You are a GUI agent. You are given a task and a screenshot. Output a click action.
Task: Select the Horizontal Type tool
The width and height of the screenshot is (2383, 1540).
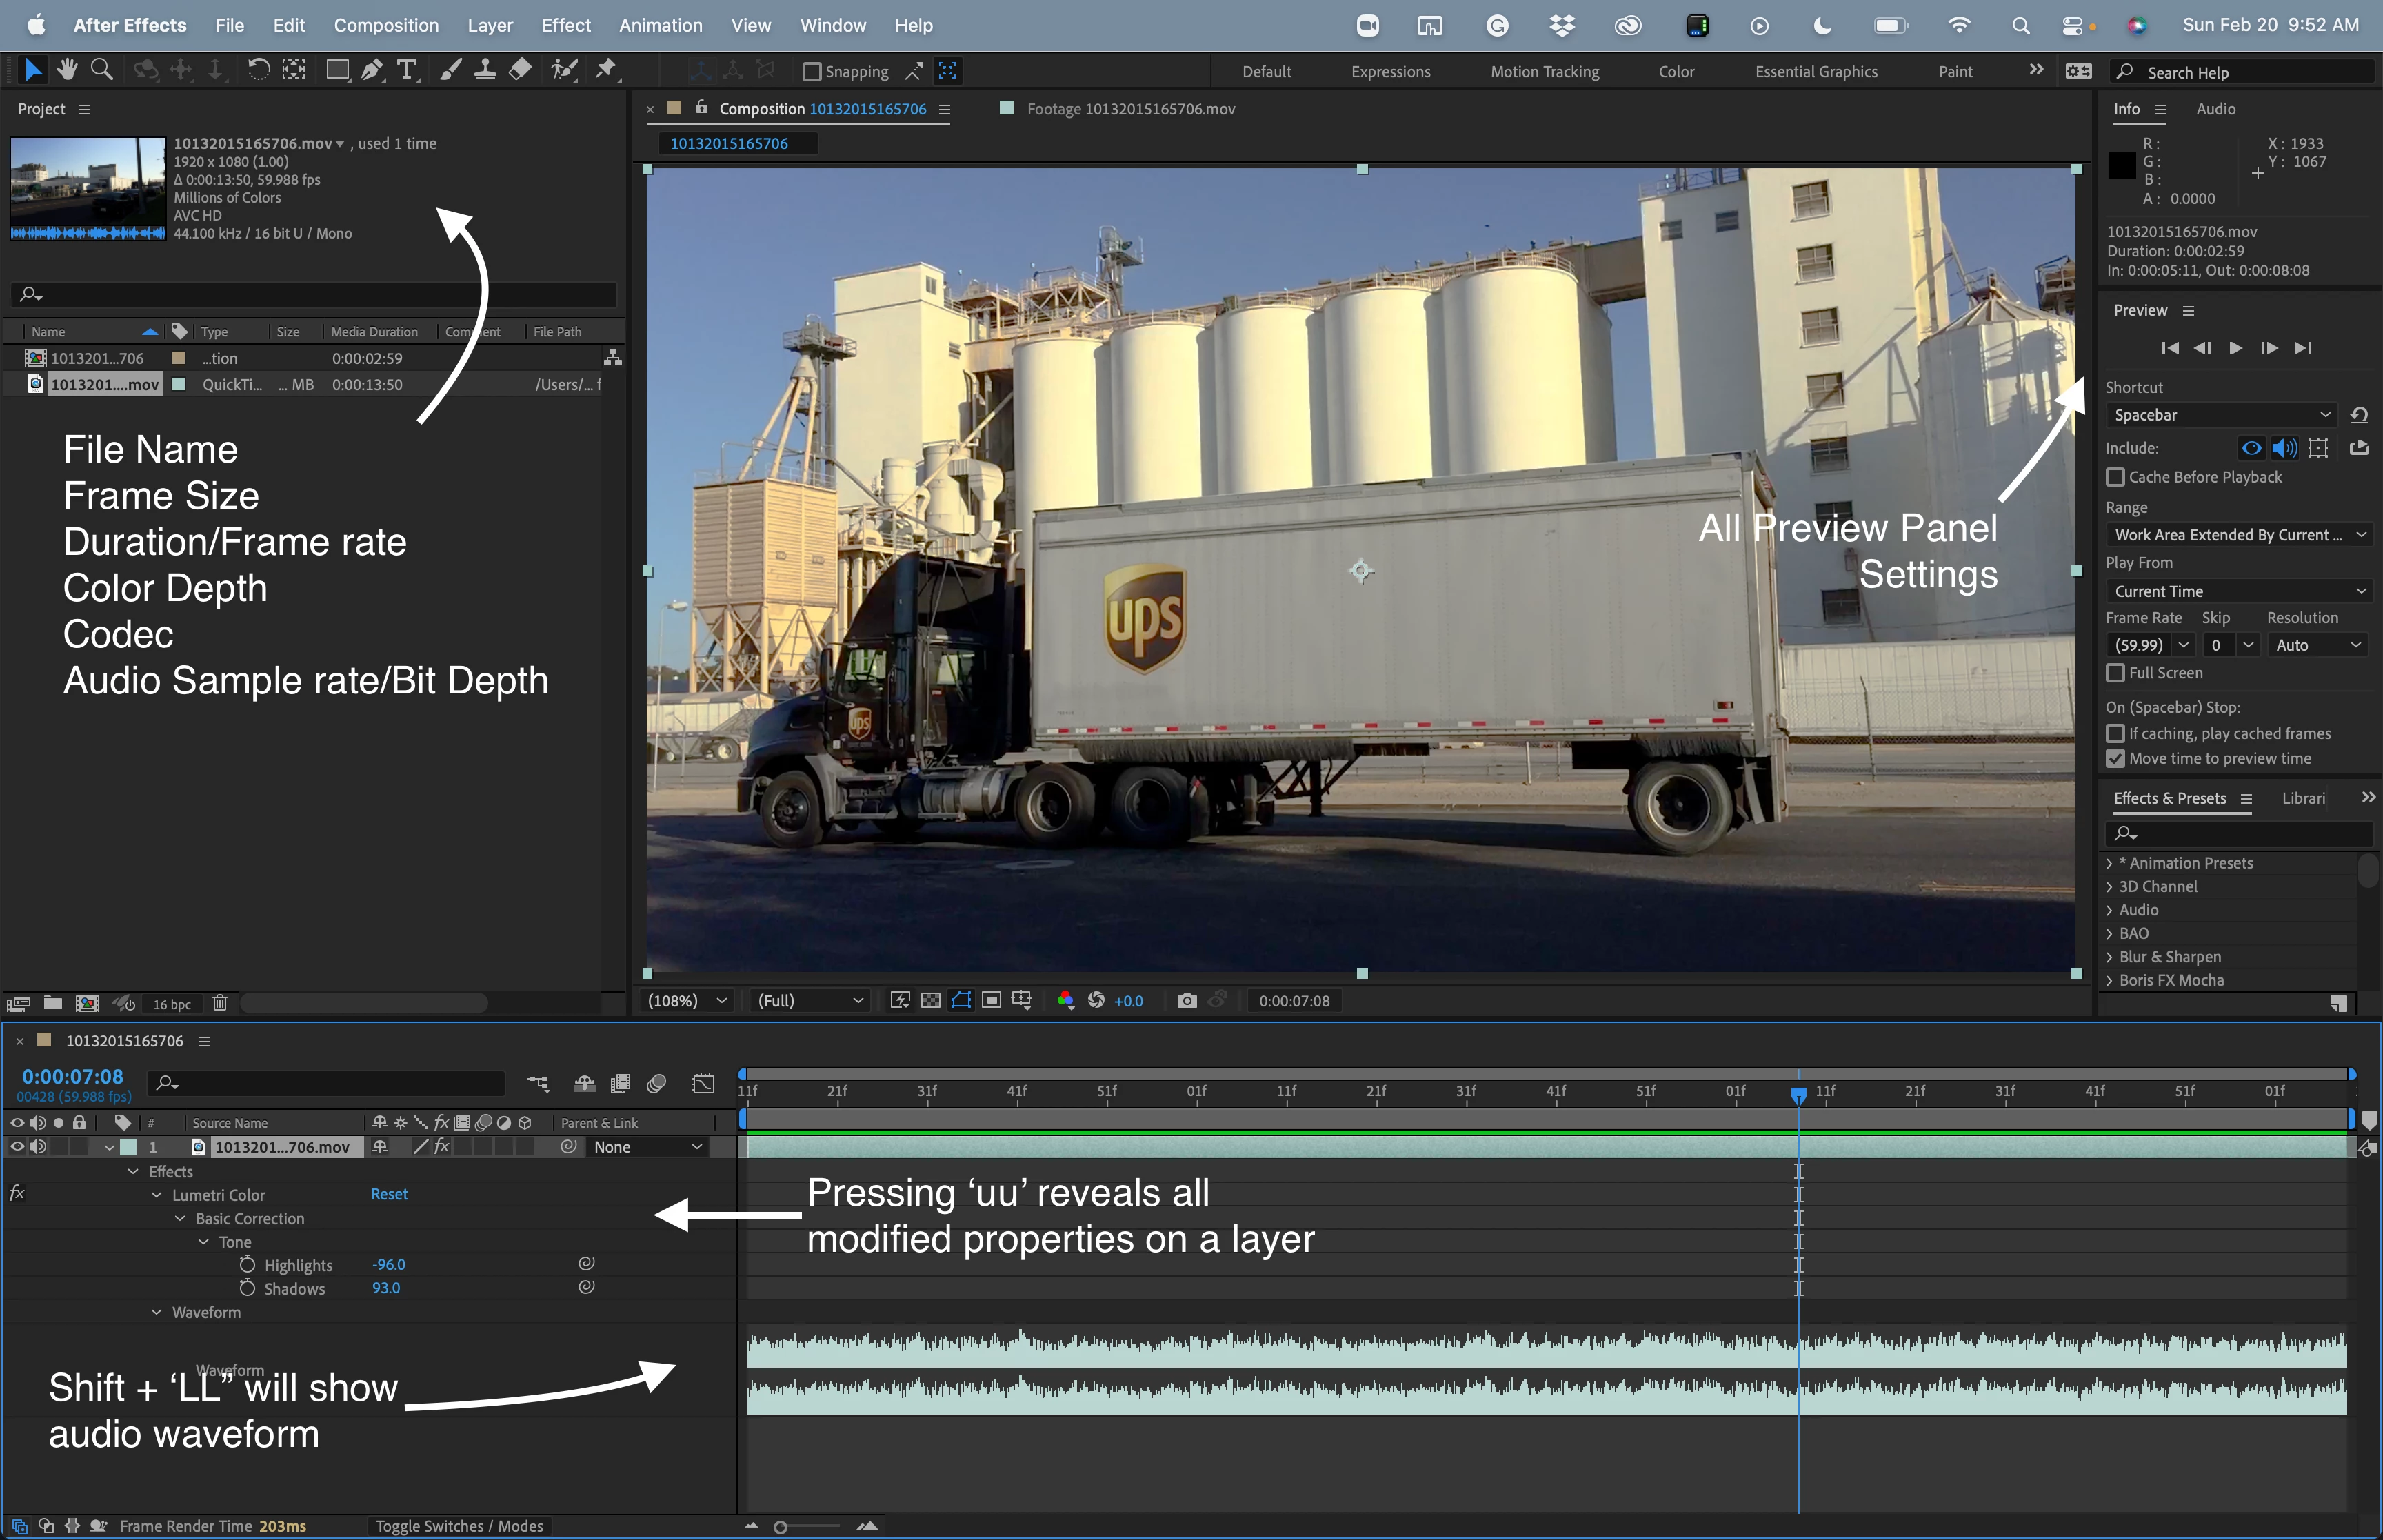coord(406,69)
